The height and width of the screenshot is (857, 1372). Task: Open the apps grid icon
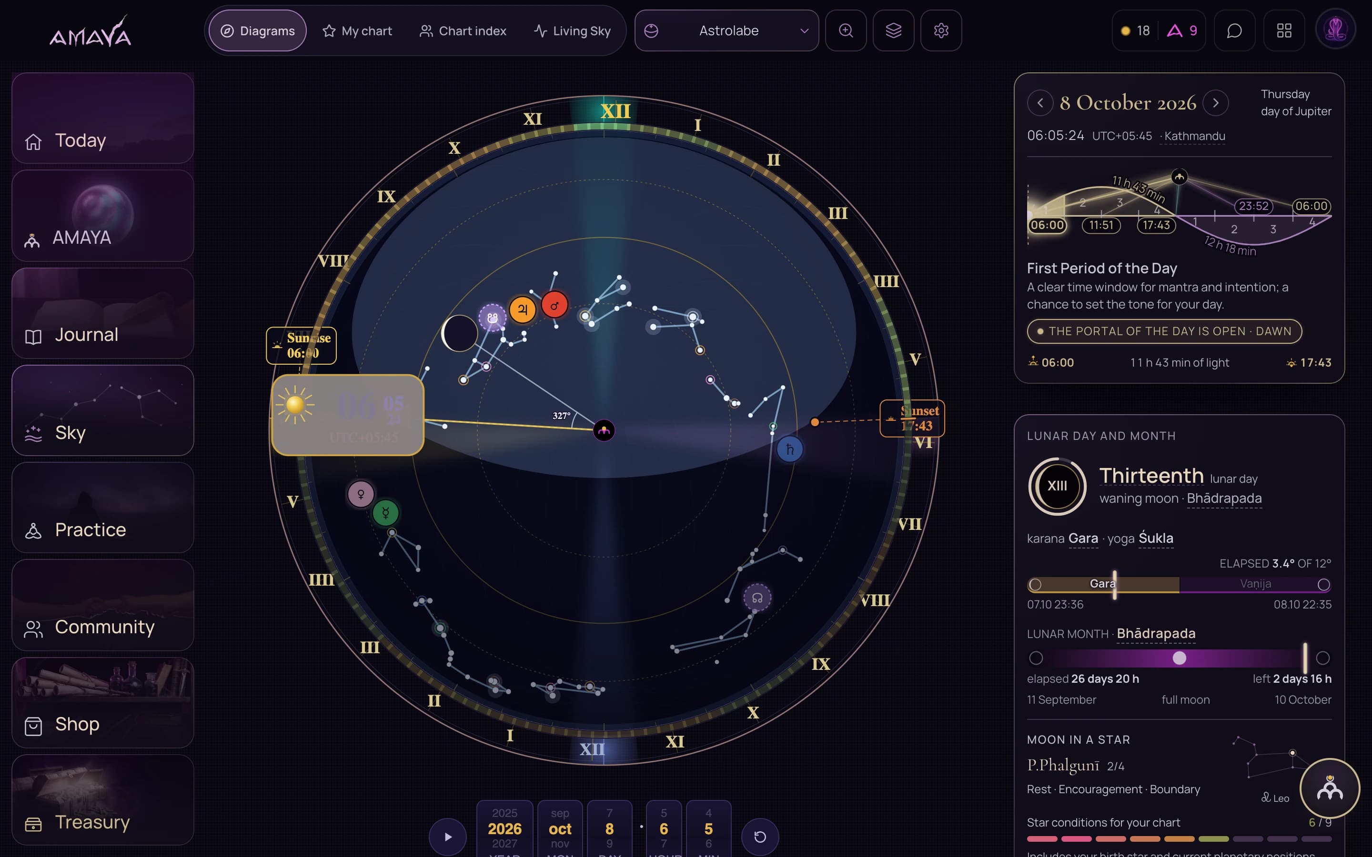click(1283, 30)
